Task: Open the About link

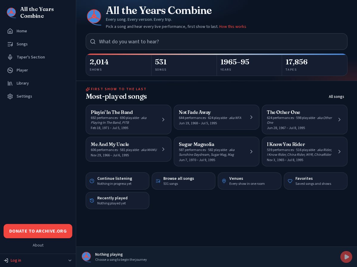Action: click(x=38, y=245)
